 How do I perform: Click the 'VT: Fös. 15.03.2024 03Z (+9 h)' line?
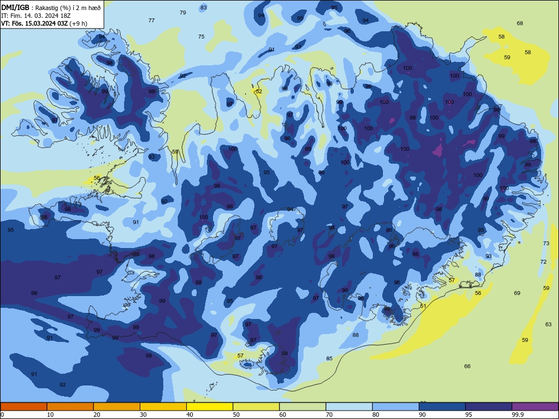(44, 23)
